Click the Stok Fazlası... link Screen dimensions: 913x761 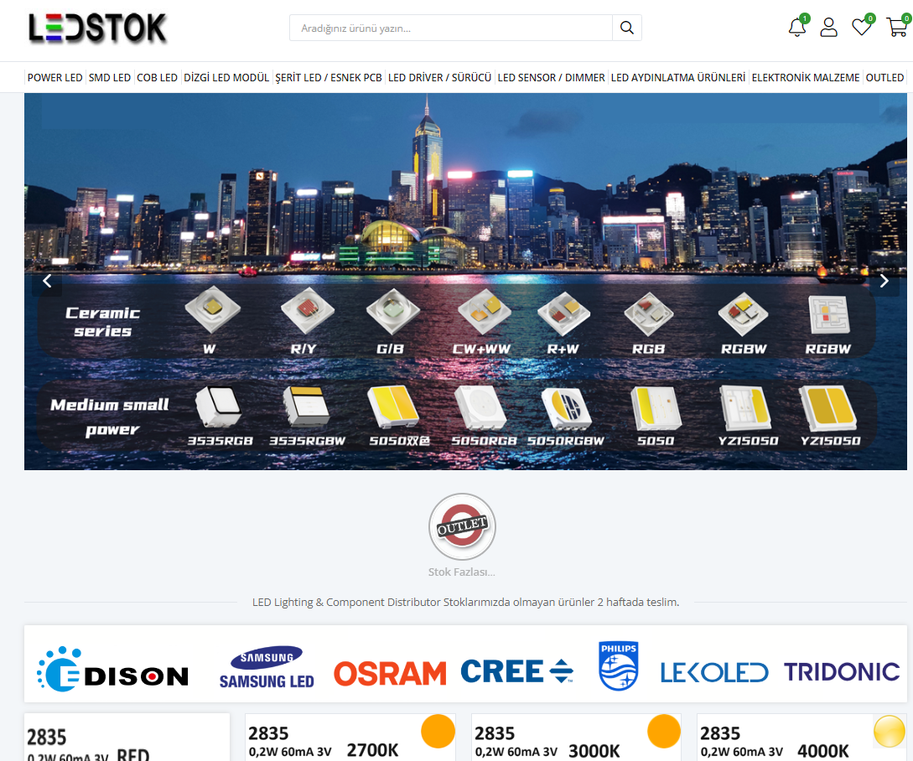point(462,572)
